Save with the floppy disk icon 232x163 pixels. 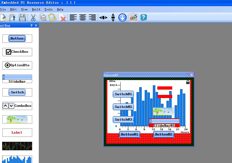tap(22, 17)
